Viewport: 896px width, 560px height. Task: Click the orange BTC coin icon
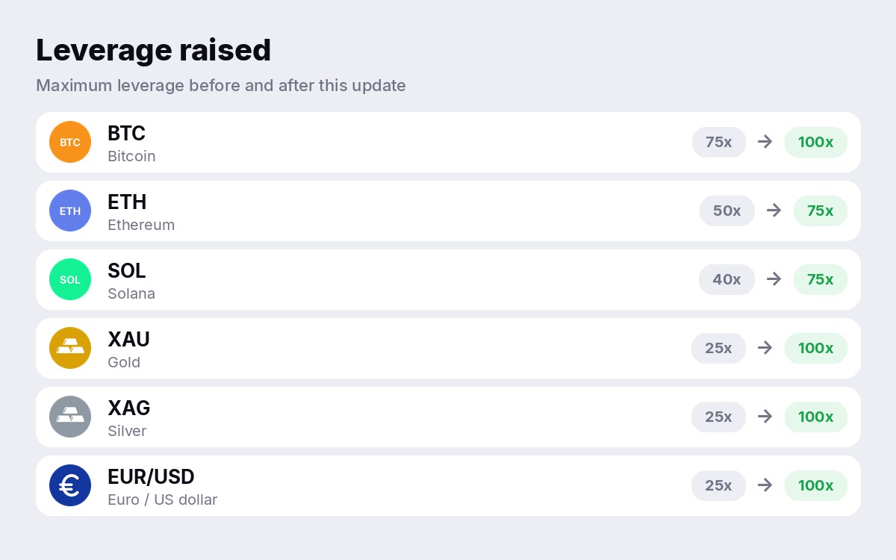pyautogui.click(x=70, y=142)
